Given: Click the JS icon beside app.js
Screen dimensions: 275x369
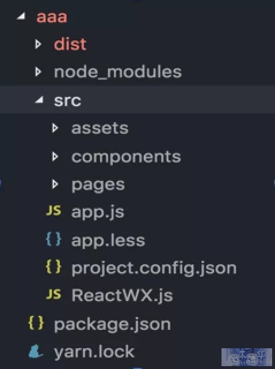Looking at the screenshot, I should (x=54, y=210).
